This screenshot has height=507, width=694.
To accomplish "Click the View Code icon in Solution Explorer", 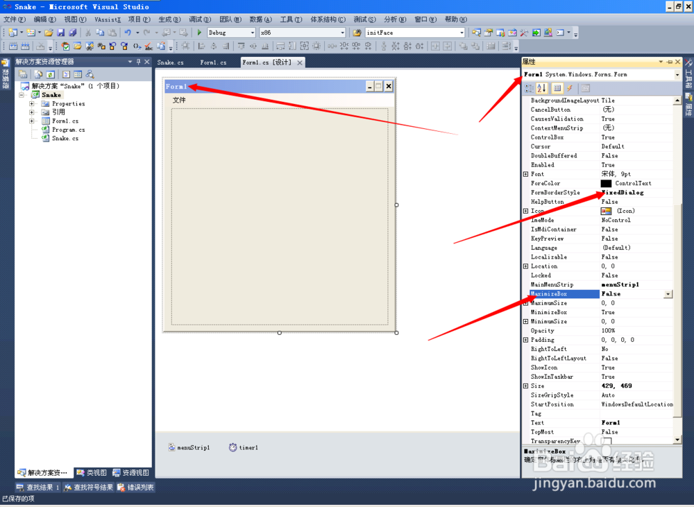I will point(66,74).
